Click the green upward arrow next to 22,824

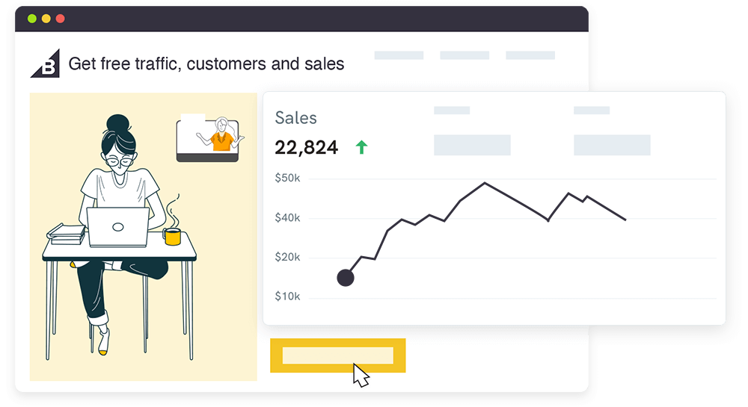tap(361, 148)
